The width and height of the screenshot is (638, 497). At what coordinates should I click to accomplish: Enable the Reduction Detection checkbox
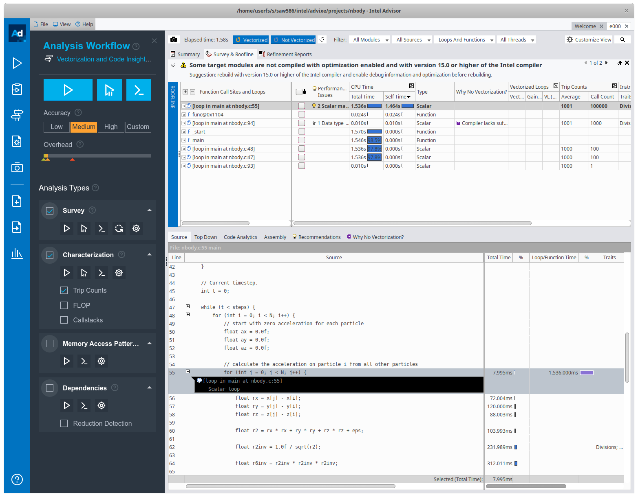[x=64, y=423]
